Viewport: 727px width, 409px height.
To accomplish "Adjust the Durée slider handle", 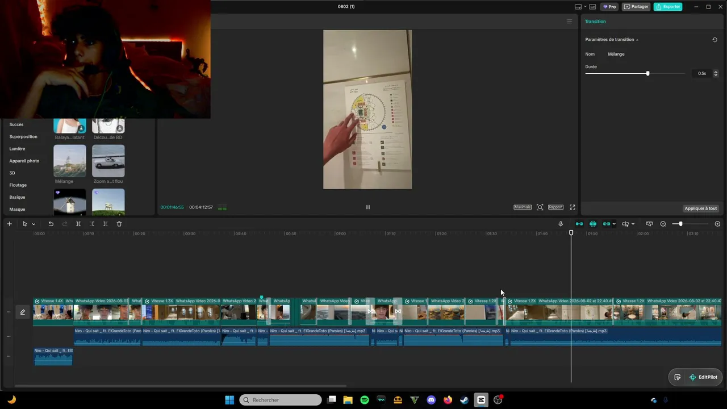I will pos(647,73).
